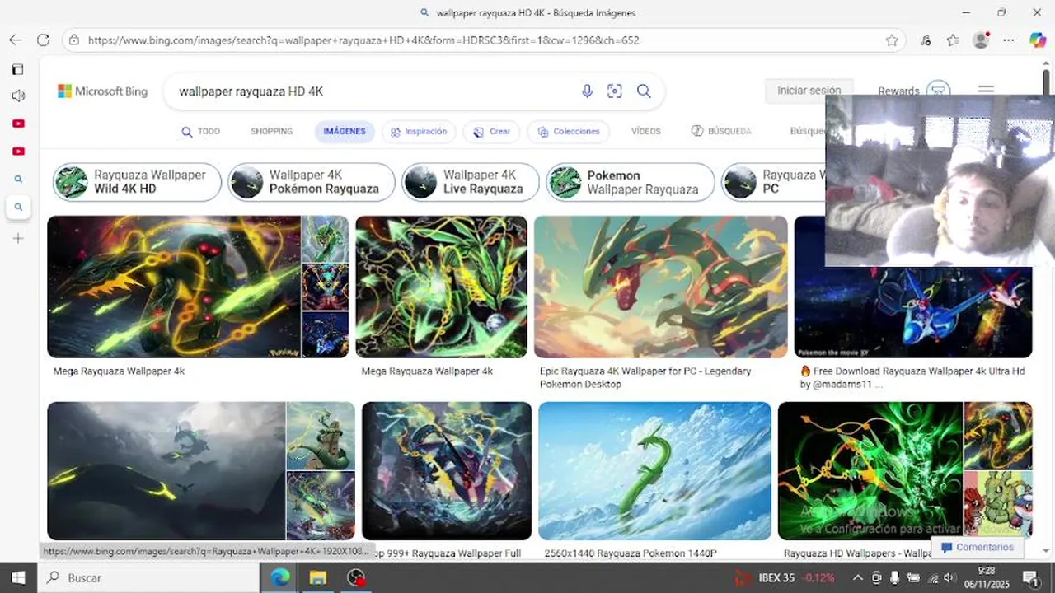Viewport: 1055px width, 593px height.
Task: Click the IBEX 35 stock widget
Action: [x=785, y=577]
